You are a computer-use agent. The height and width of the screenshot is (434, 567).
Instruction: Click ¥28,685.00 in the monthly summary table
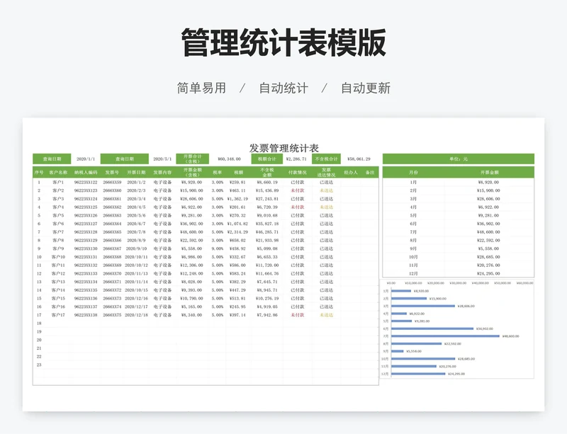tap(488, 257)
